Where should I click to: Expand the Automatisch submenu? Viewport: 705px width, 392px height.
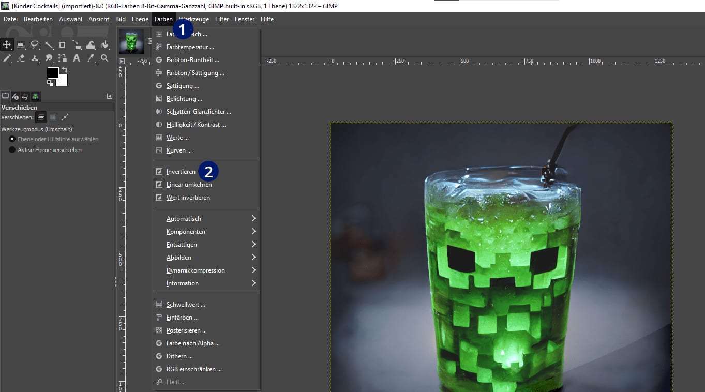[206, 219]
